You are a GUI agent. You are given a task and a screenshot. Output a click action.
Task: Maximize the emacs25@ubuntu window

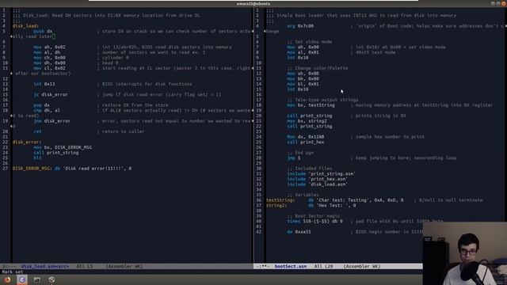498,3
